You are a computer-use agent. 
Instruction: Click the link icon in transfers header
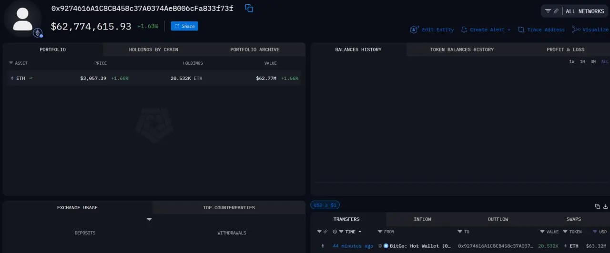(325, 232)
